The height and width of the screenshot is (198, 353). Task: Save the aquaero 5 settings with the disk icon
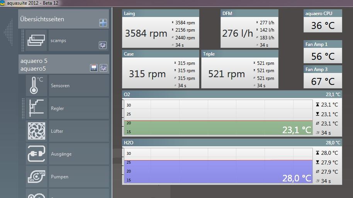coord(93,68)
